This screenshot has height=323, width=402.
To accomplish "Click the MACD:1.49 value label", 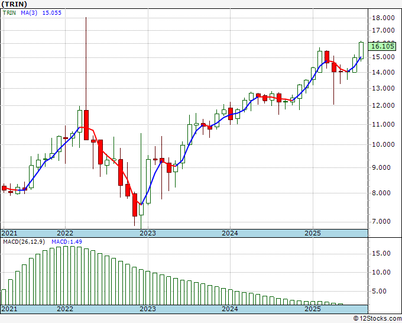I will tap(67, 242).
